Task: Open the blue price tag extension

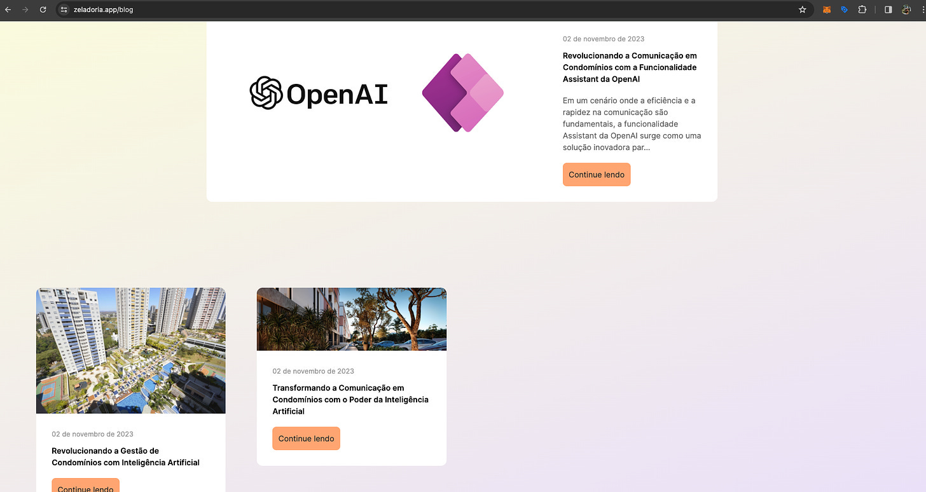Action: pyautogui.click(x=845, y=10)
